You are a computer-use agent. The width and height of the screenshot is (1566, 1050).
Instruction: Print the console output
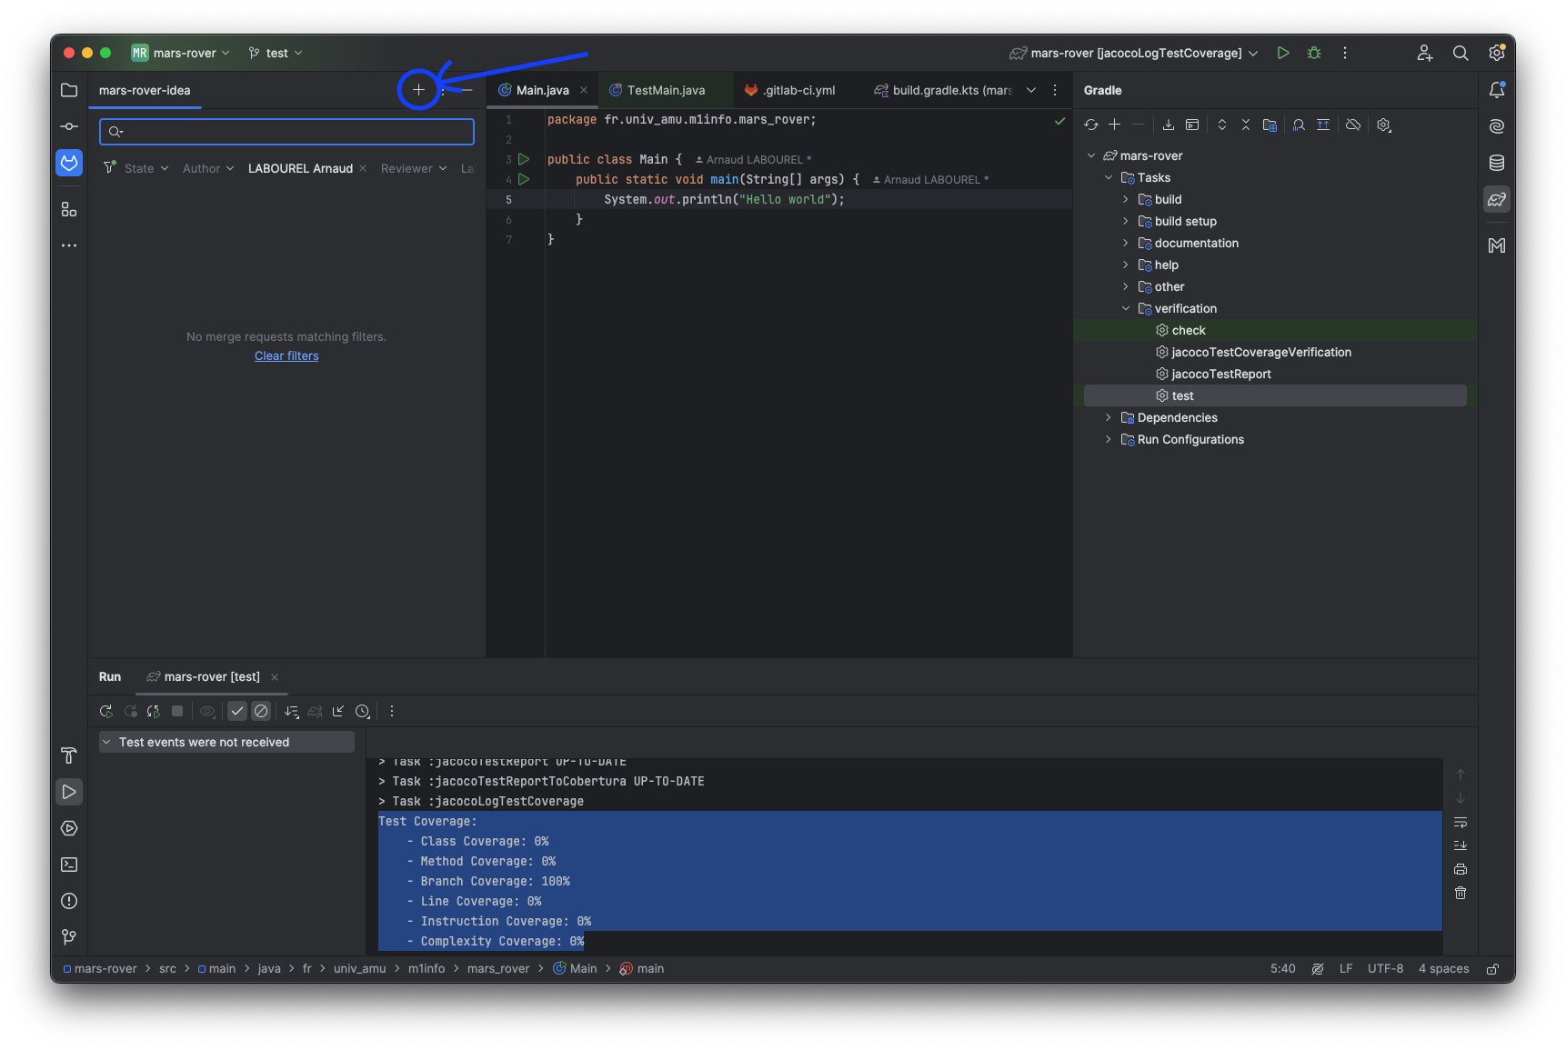(1461, 869)
